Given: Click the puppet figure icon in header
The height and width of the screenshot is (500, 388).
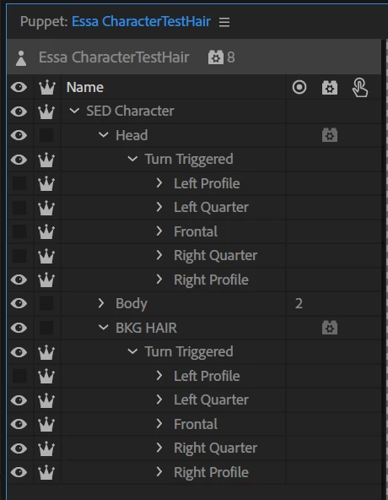Looking at the screenshot, I should coord(21,58).
